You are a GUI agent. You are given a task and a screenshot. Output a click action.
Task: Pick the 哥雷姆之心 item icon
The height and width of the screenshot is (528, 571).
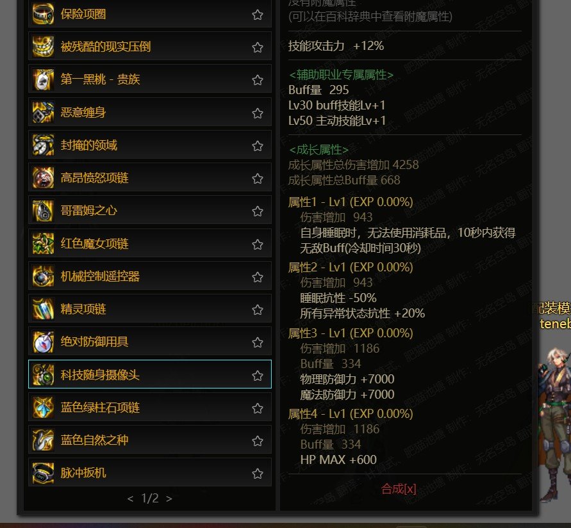click(x=43, y=211)
